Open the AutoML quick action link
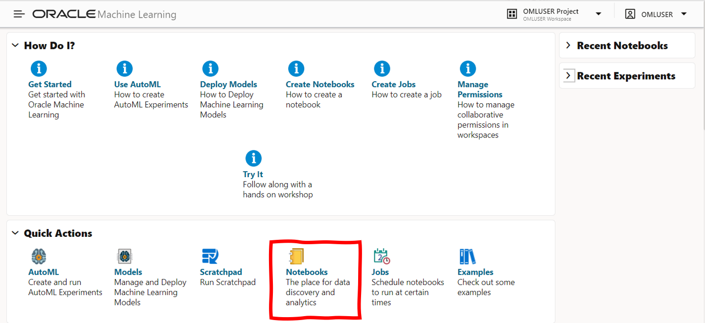705x323 pixels. (x=44, y=272)
